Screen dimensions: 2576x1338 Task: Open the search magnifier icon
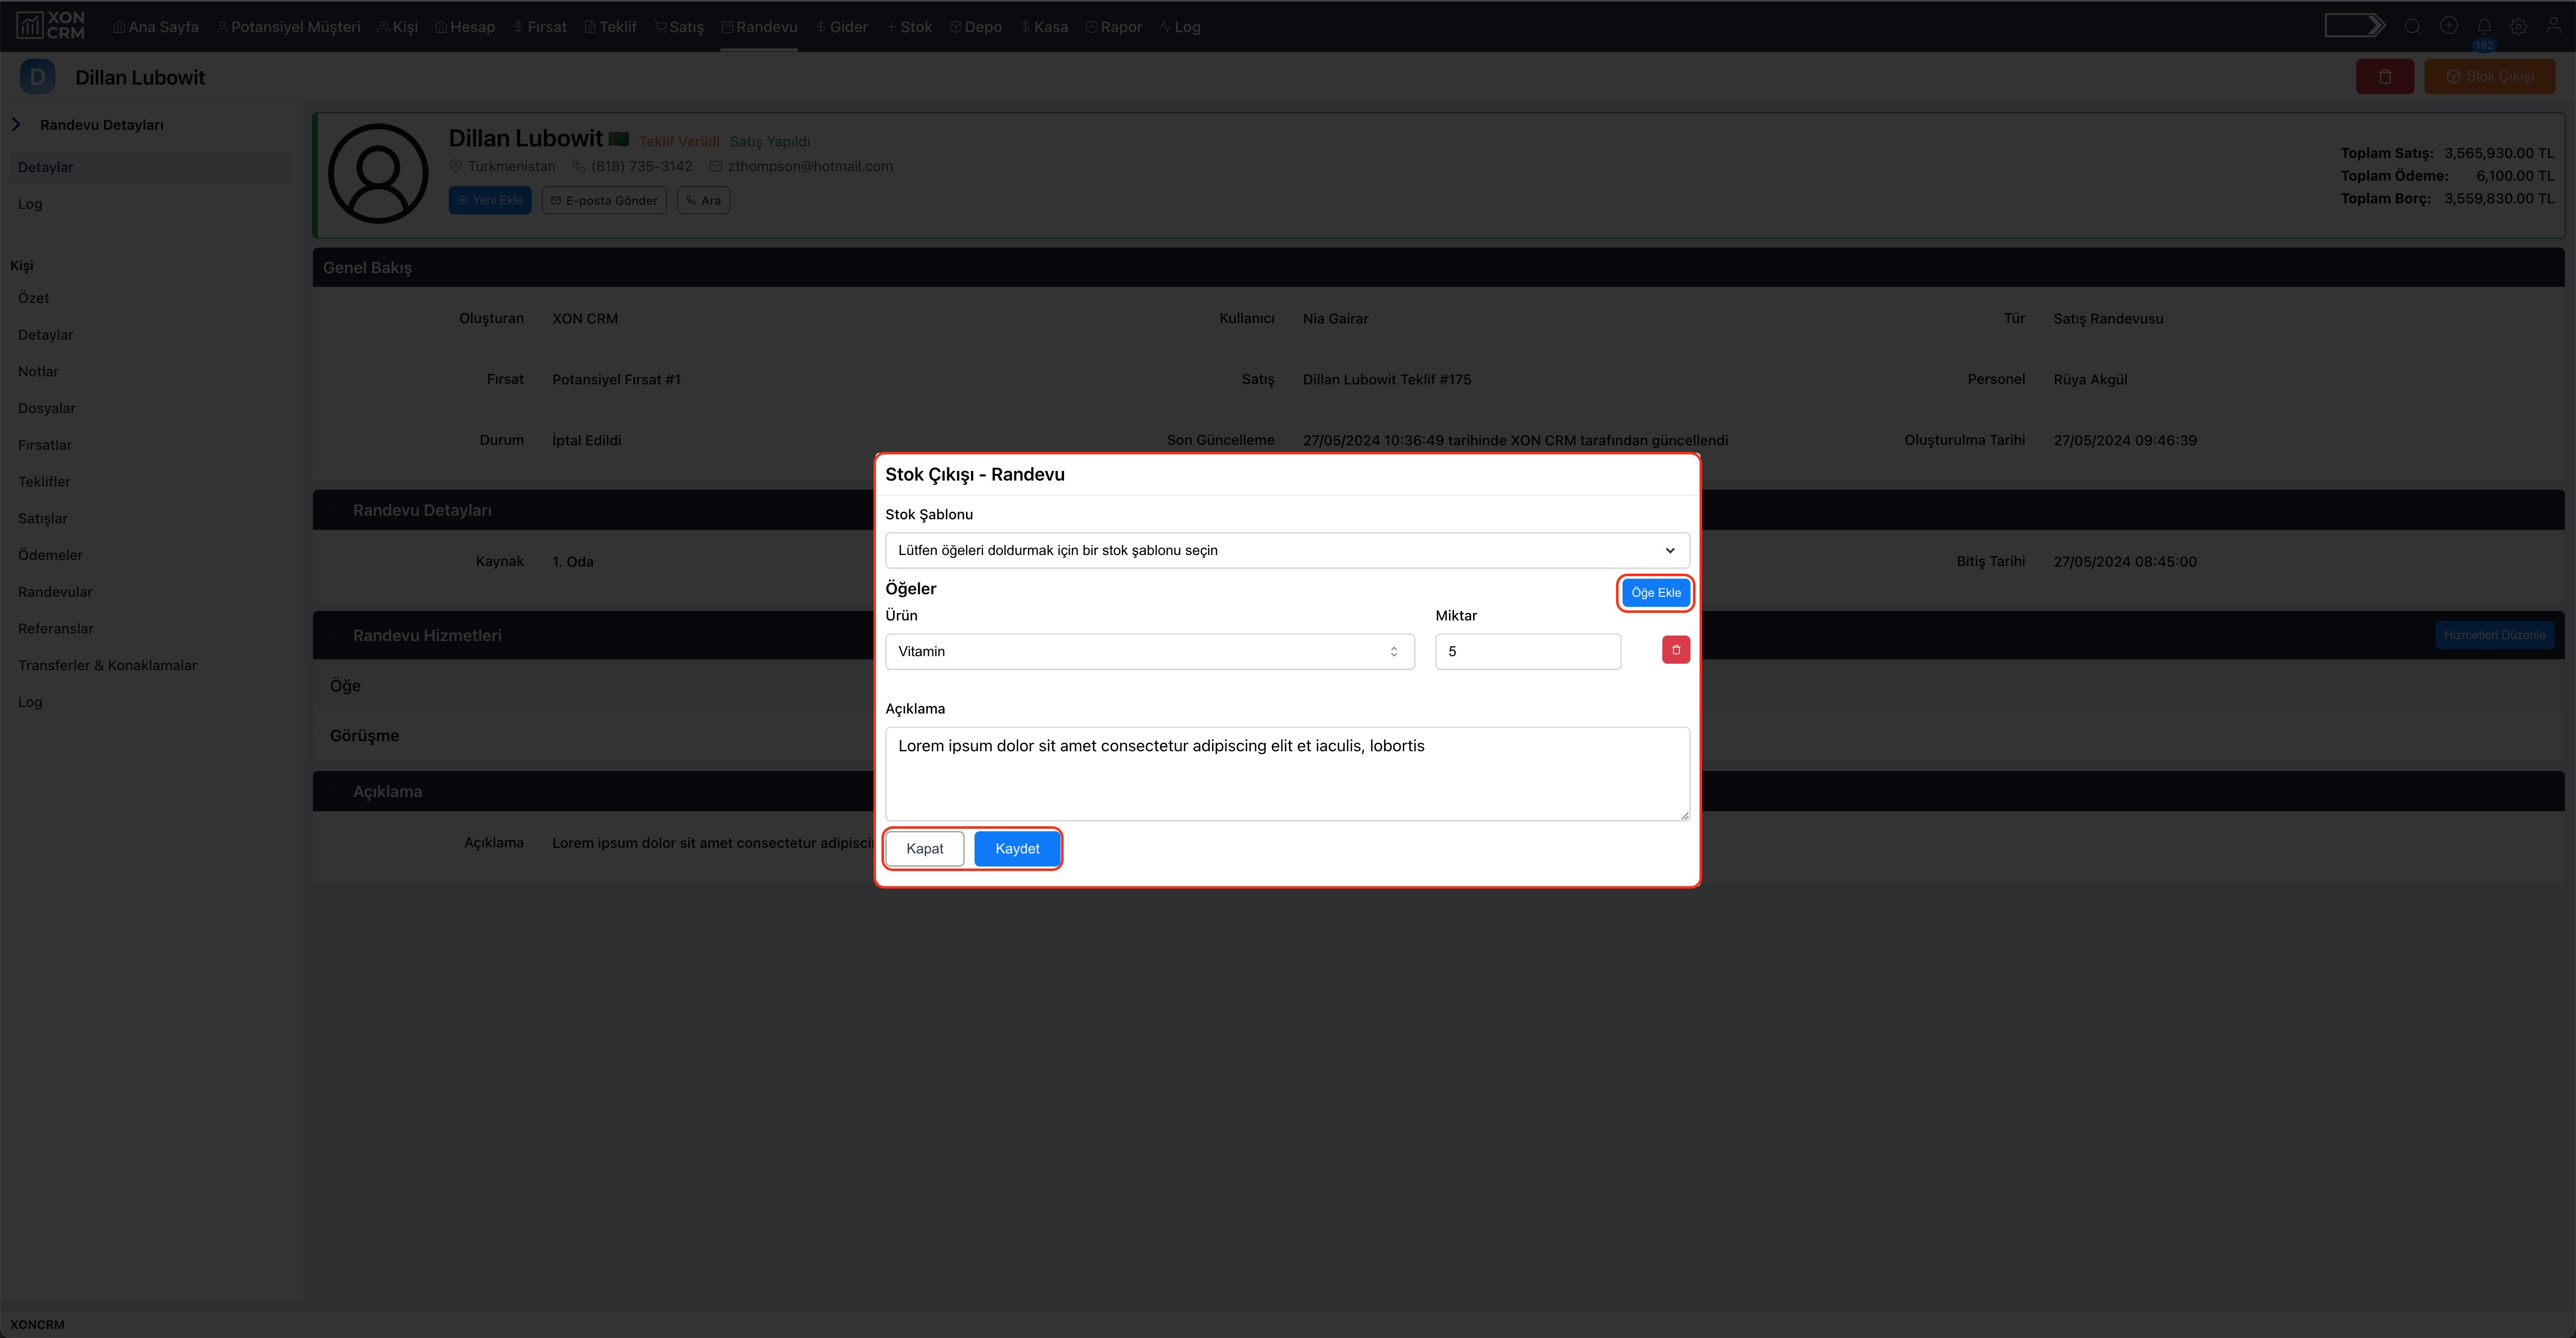2413,27
